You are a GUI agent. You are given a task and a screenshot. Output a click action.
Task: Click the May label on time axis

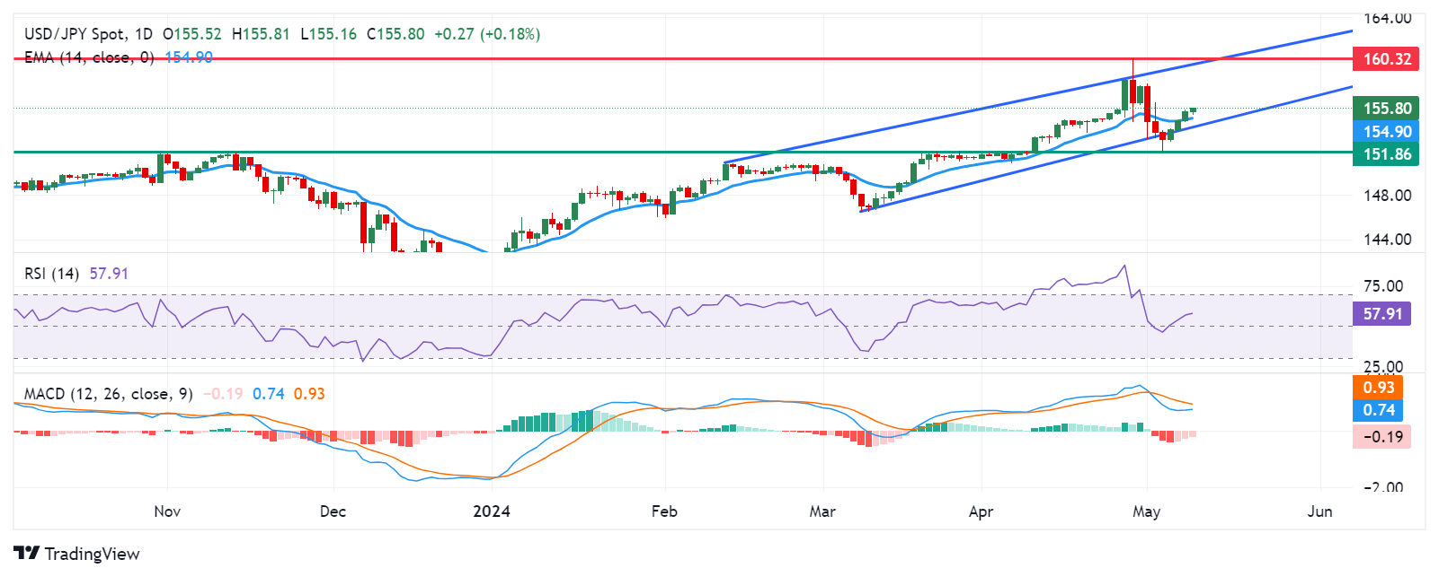(1146, 511)
